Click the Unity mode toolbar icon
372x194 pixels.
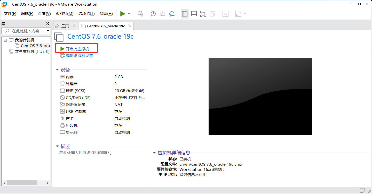[212, 14]
